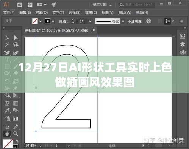Select the Column Graph tool
The height and width of the screenshot is (149, 189).
16,118
